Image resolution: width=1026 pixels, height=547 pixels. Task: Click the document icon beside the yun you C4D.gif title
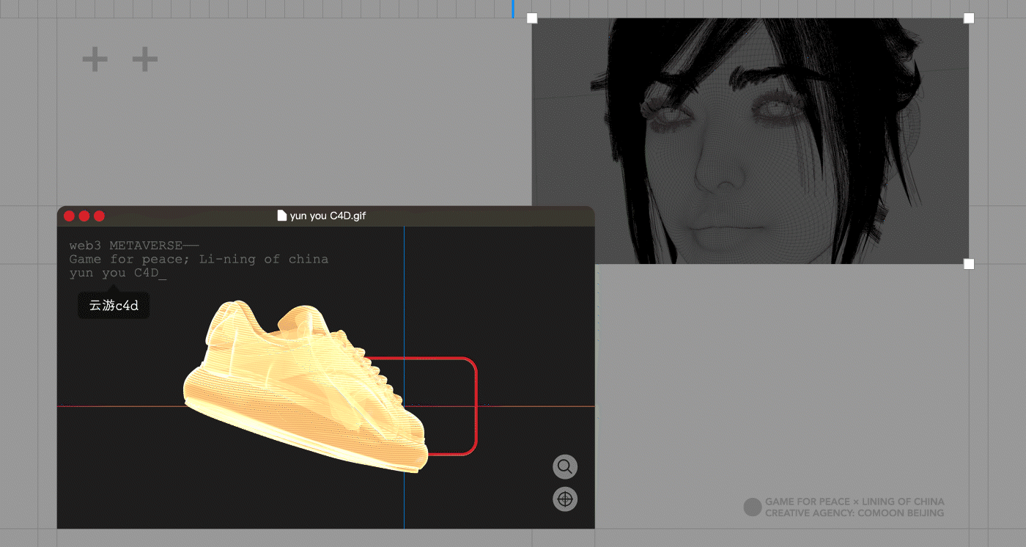281,216
